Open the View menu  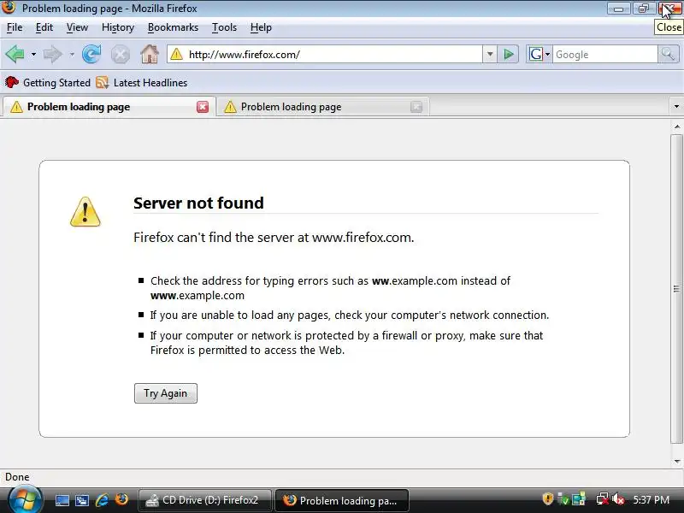[77, 27]
